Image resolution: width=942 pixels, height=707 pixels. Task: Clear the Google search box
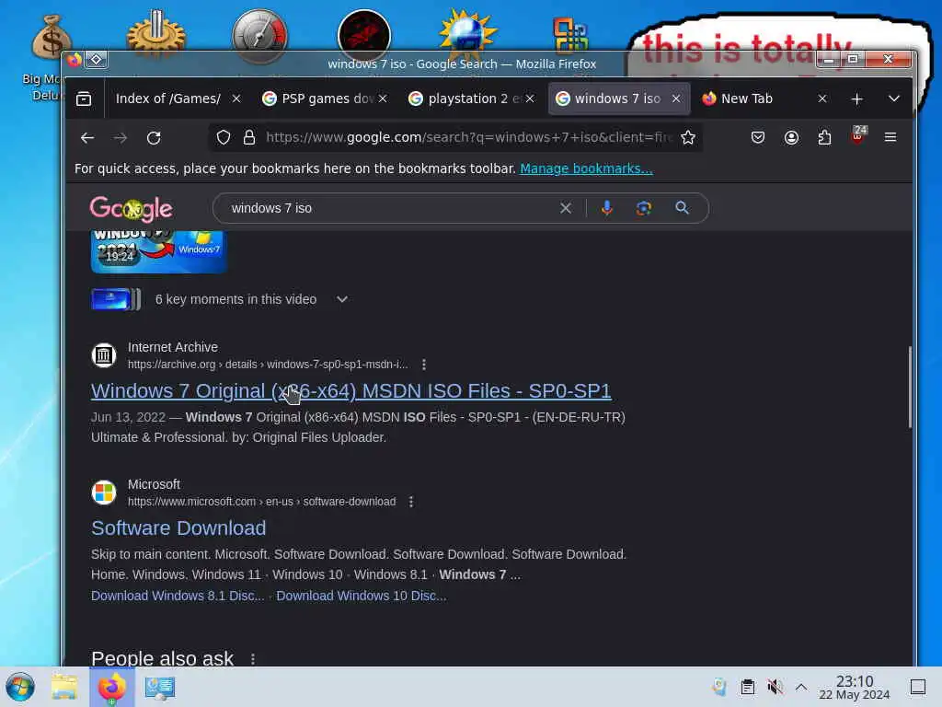pos(566,208)
